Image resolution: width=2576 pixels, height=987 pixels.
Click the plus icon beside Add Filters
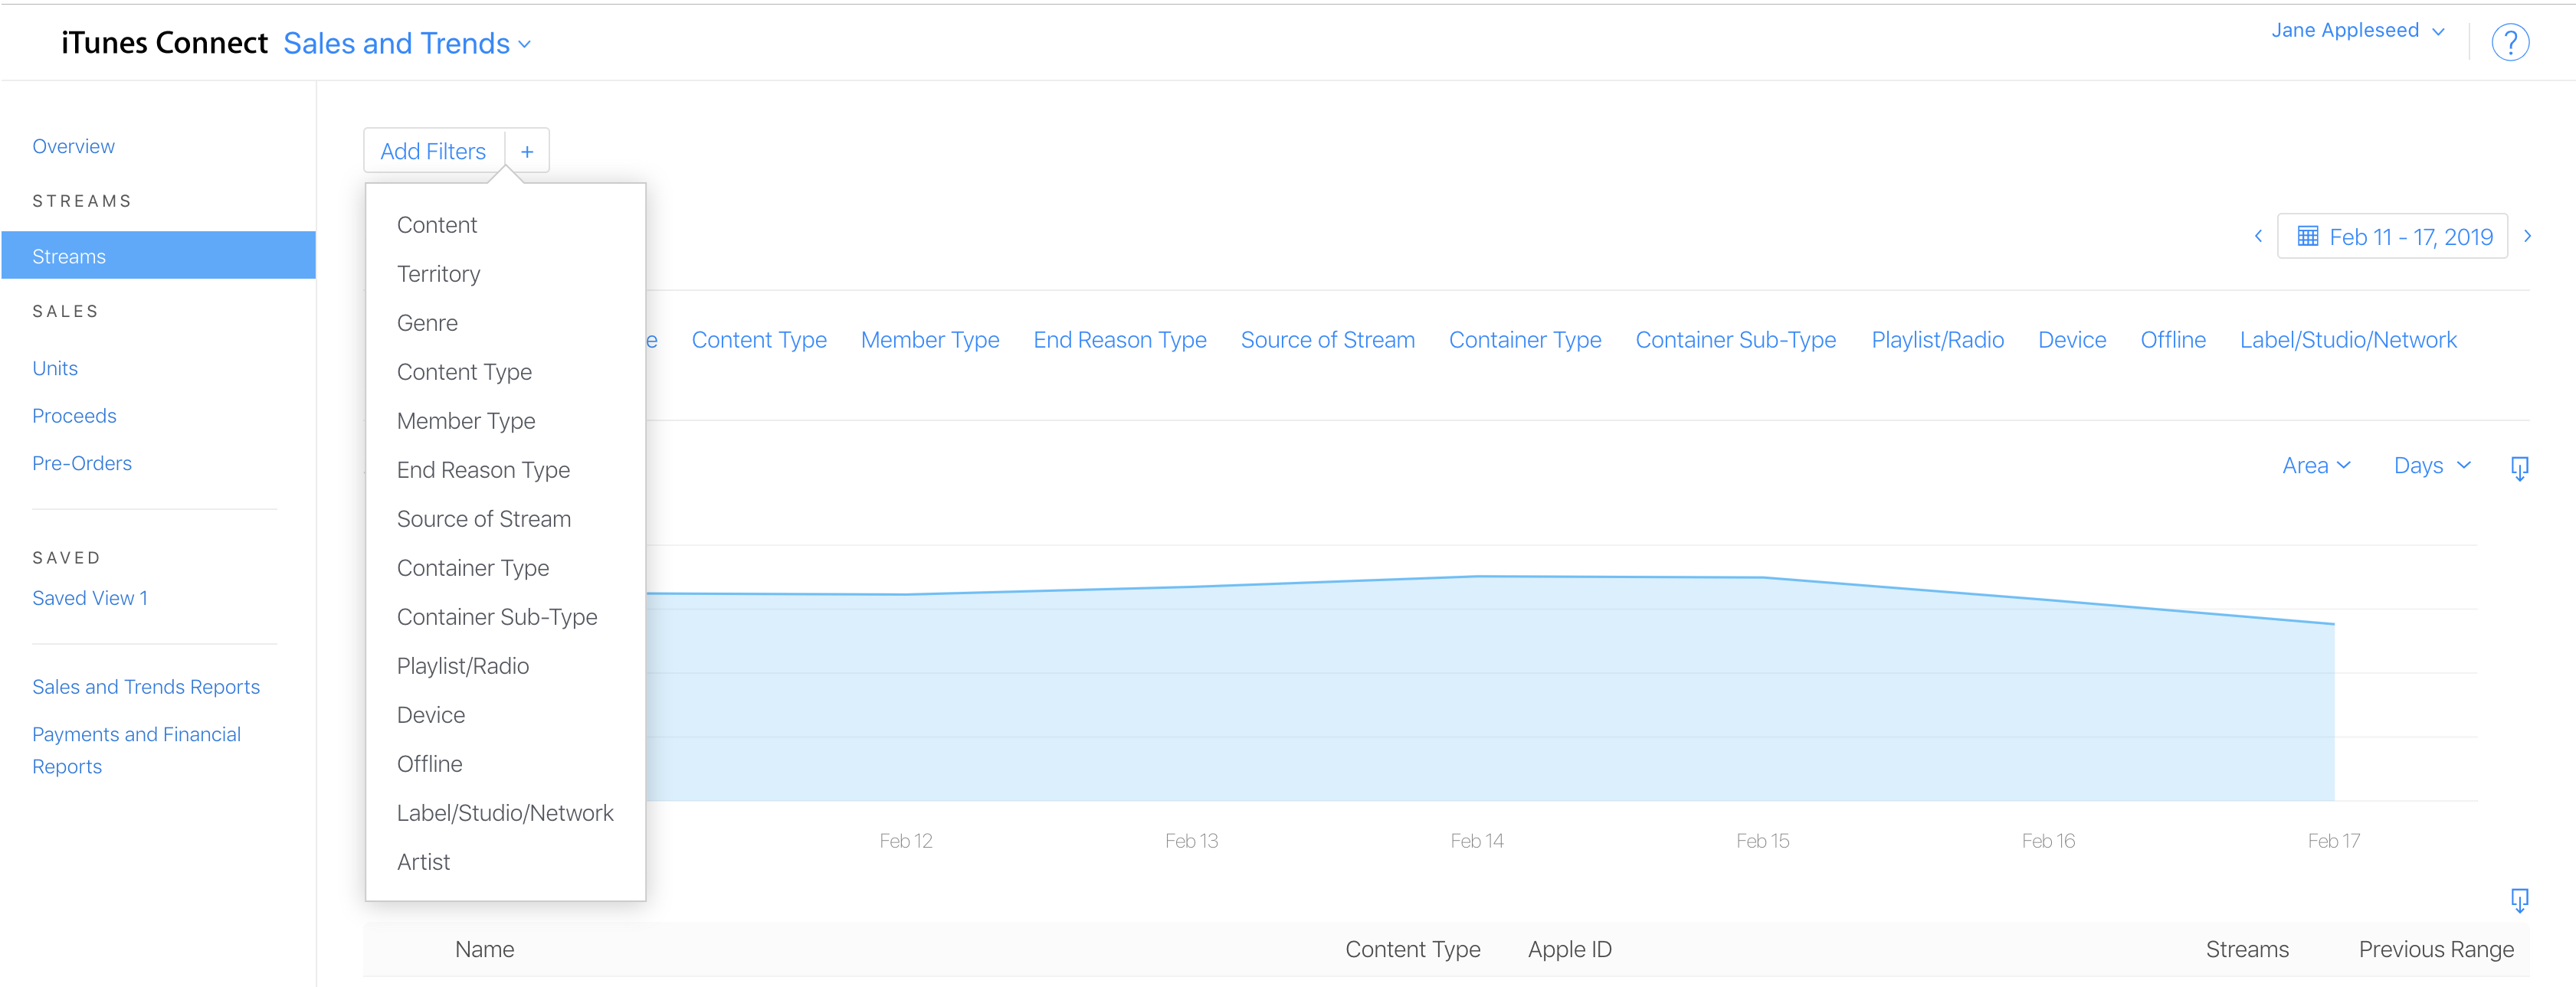click(527, 152)
